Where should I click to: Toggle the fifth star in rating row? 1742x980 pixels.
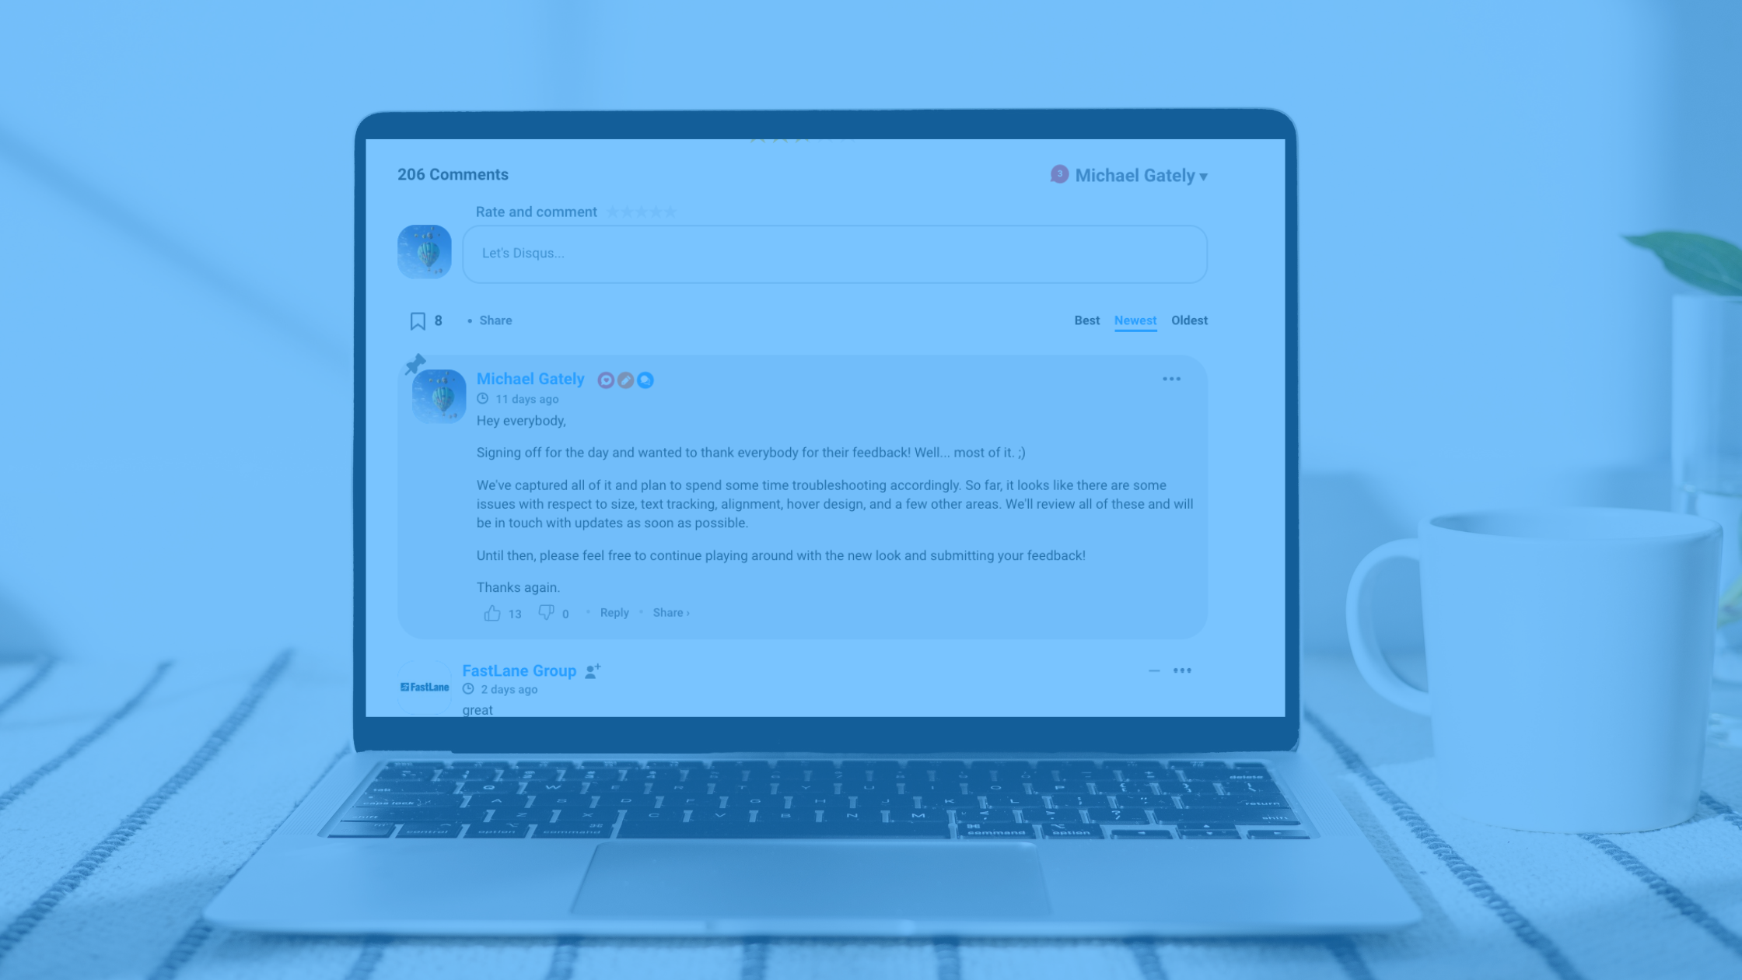click(671, 212)
